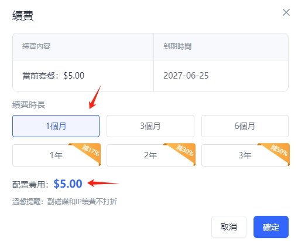Click the 續費時長 section label
The width and height of the screenshot is (298, 241).
click(29, 105)
